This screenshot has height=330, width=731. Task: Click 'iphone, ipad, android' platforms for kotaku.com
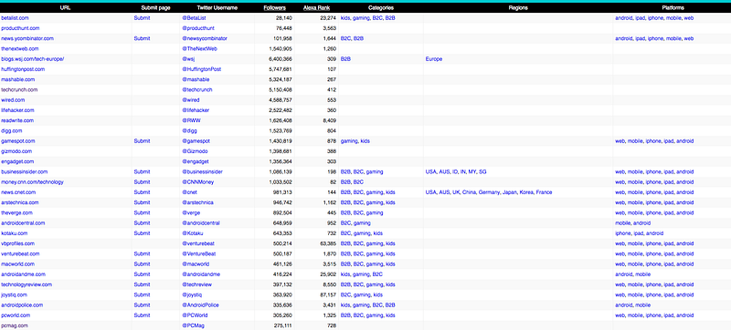pyautogui.click(x=639, y=232)
